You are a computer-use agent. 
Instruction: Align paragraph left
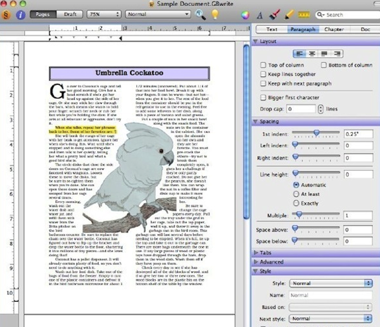pos(300,54)
